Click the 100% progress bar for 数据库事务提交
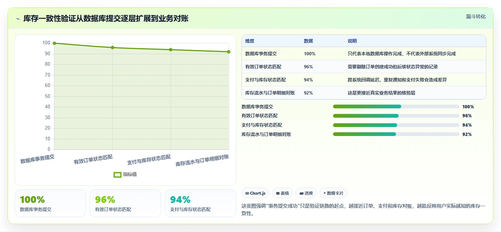This screenshot has width=501, height=232. [x=396, y=106]
